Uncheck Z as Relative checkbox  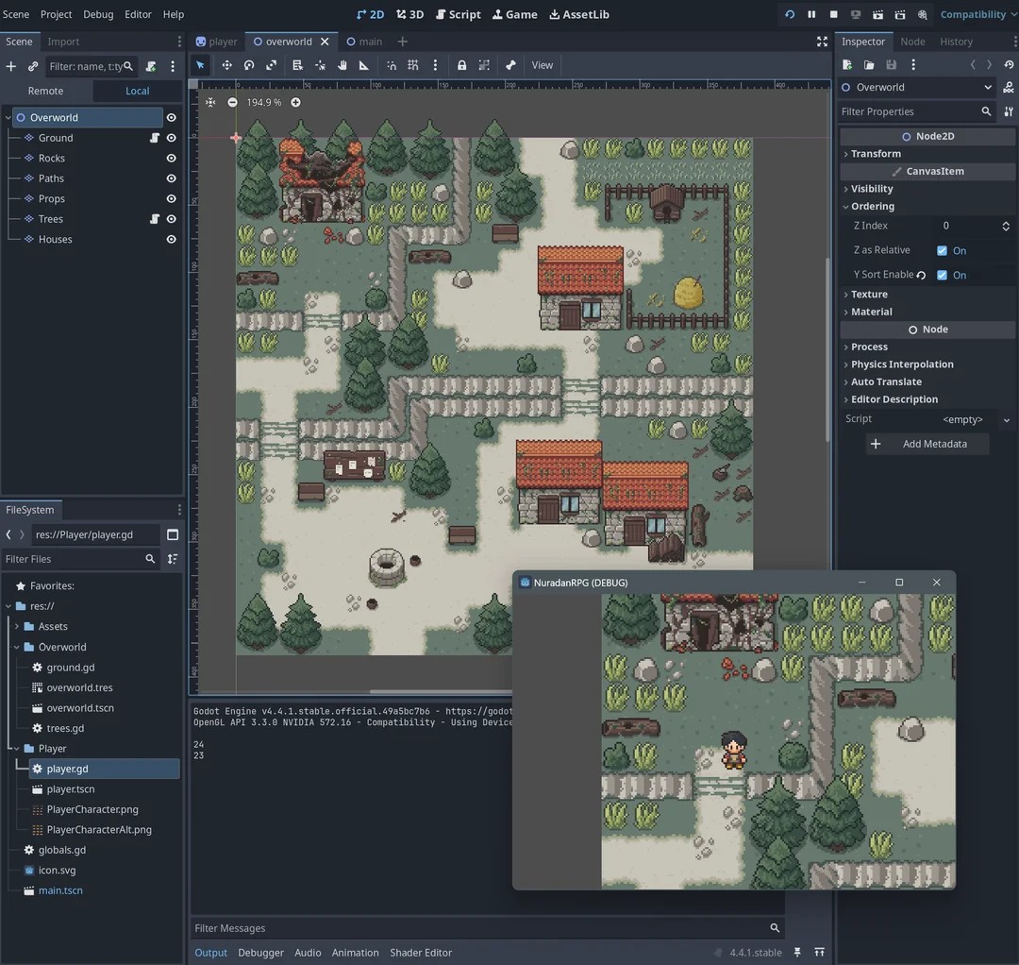[x=942, y=250]
